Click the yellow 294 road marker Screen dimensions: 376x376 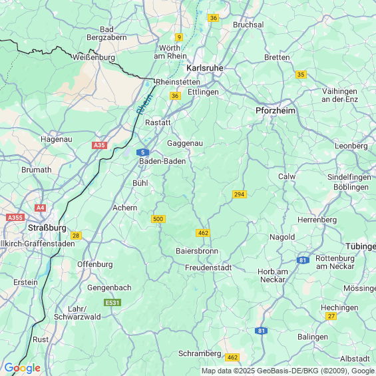coord(240,194)
